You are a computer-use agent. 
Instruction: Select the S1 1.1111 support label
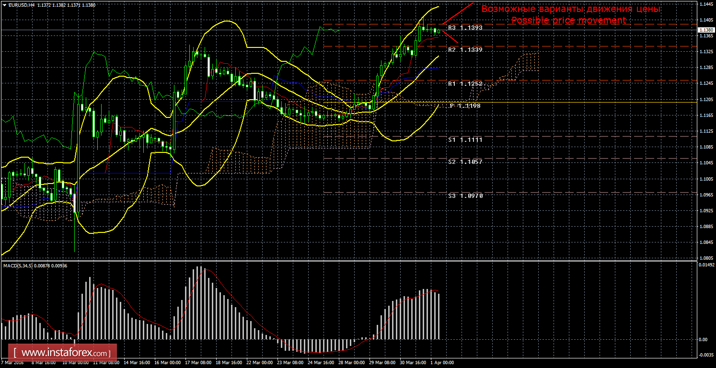coord(465,139)
